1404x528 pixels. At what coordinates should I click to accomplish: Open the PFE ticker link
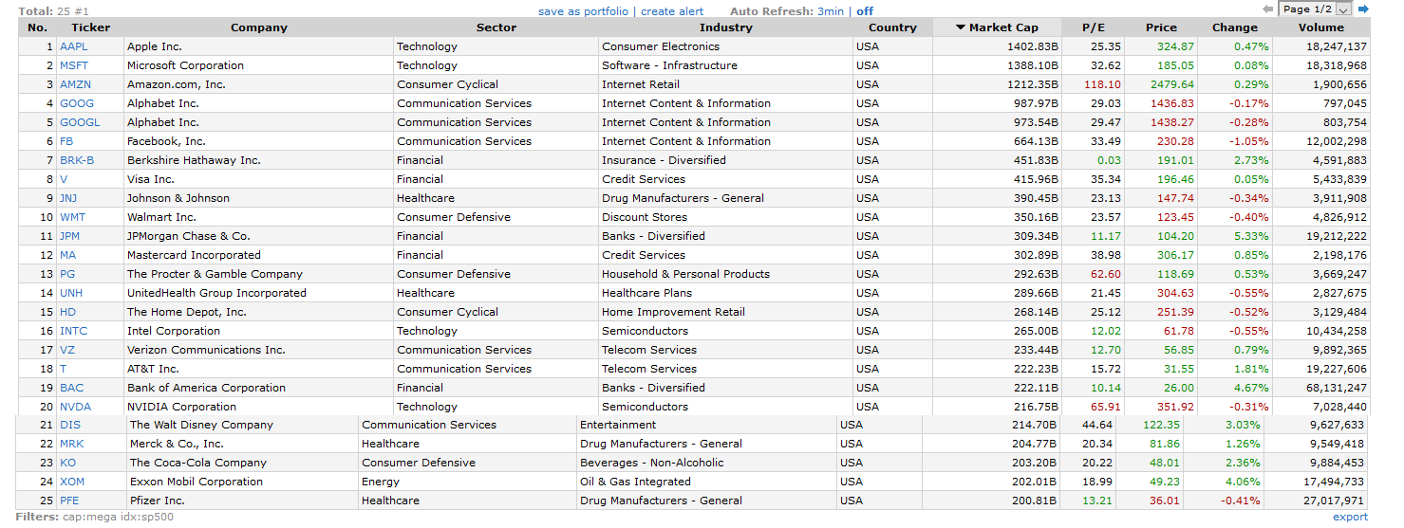69,501
